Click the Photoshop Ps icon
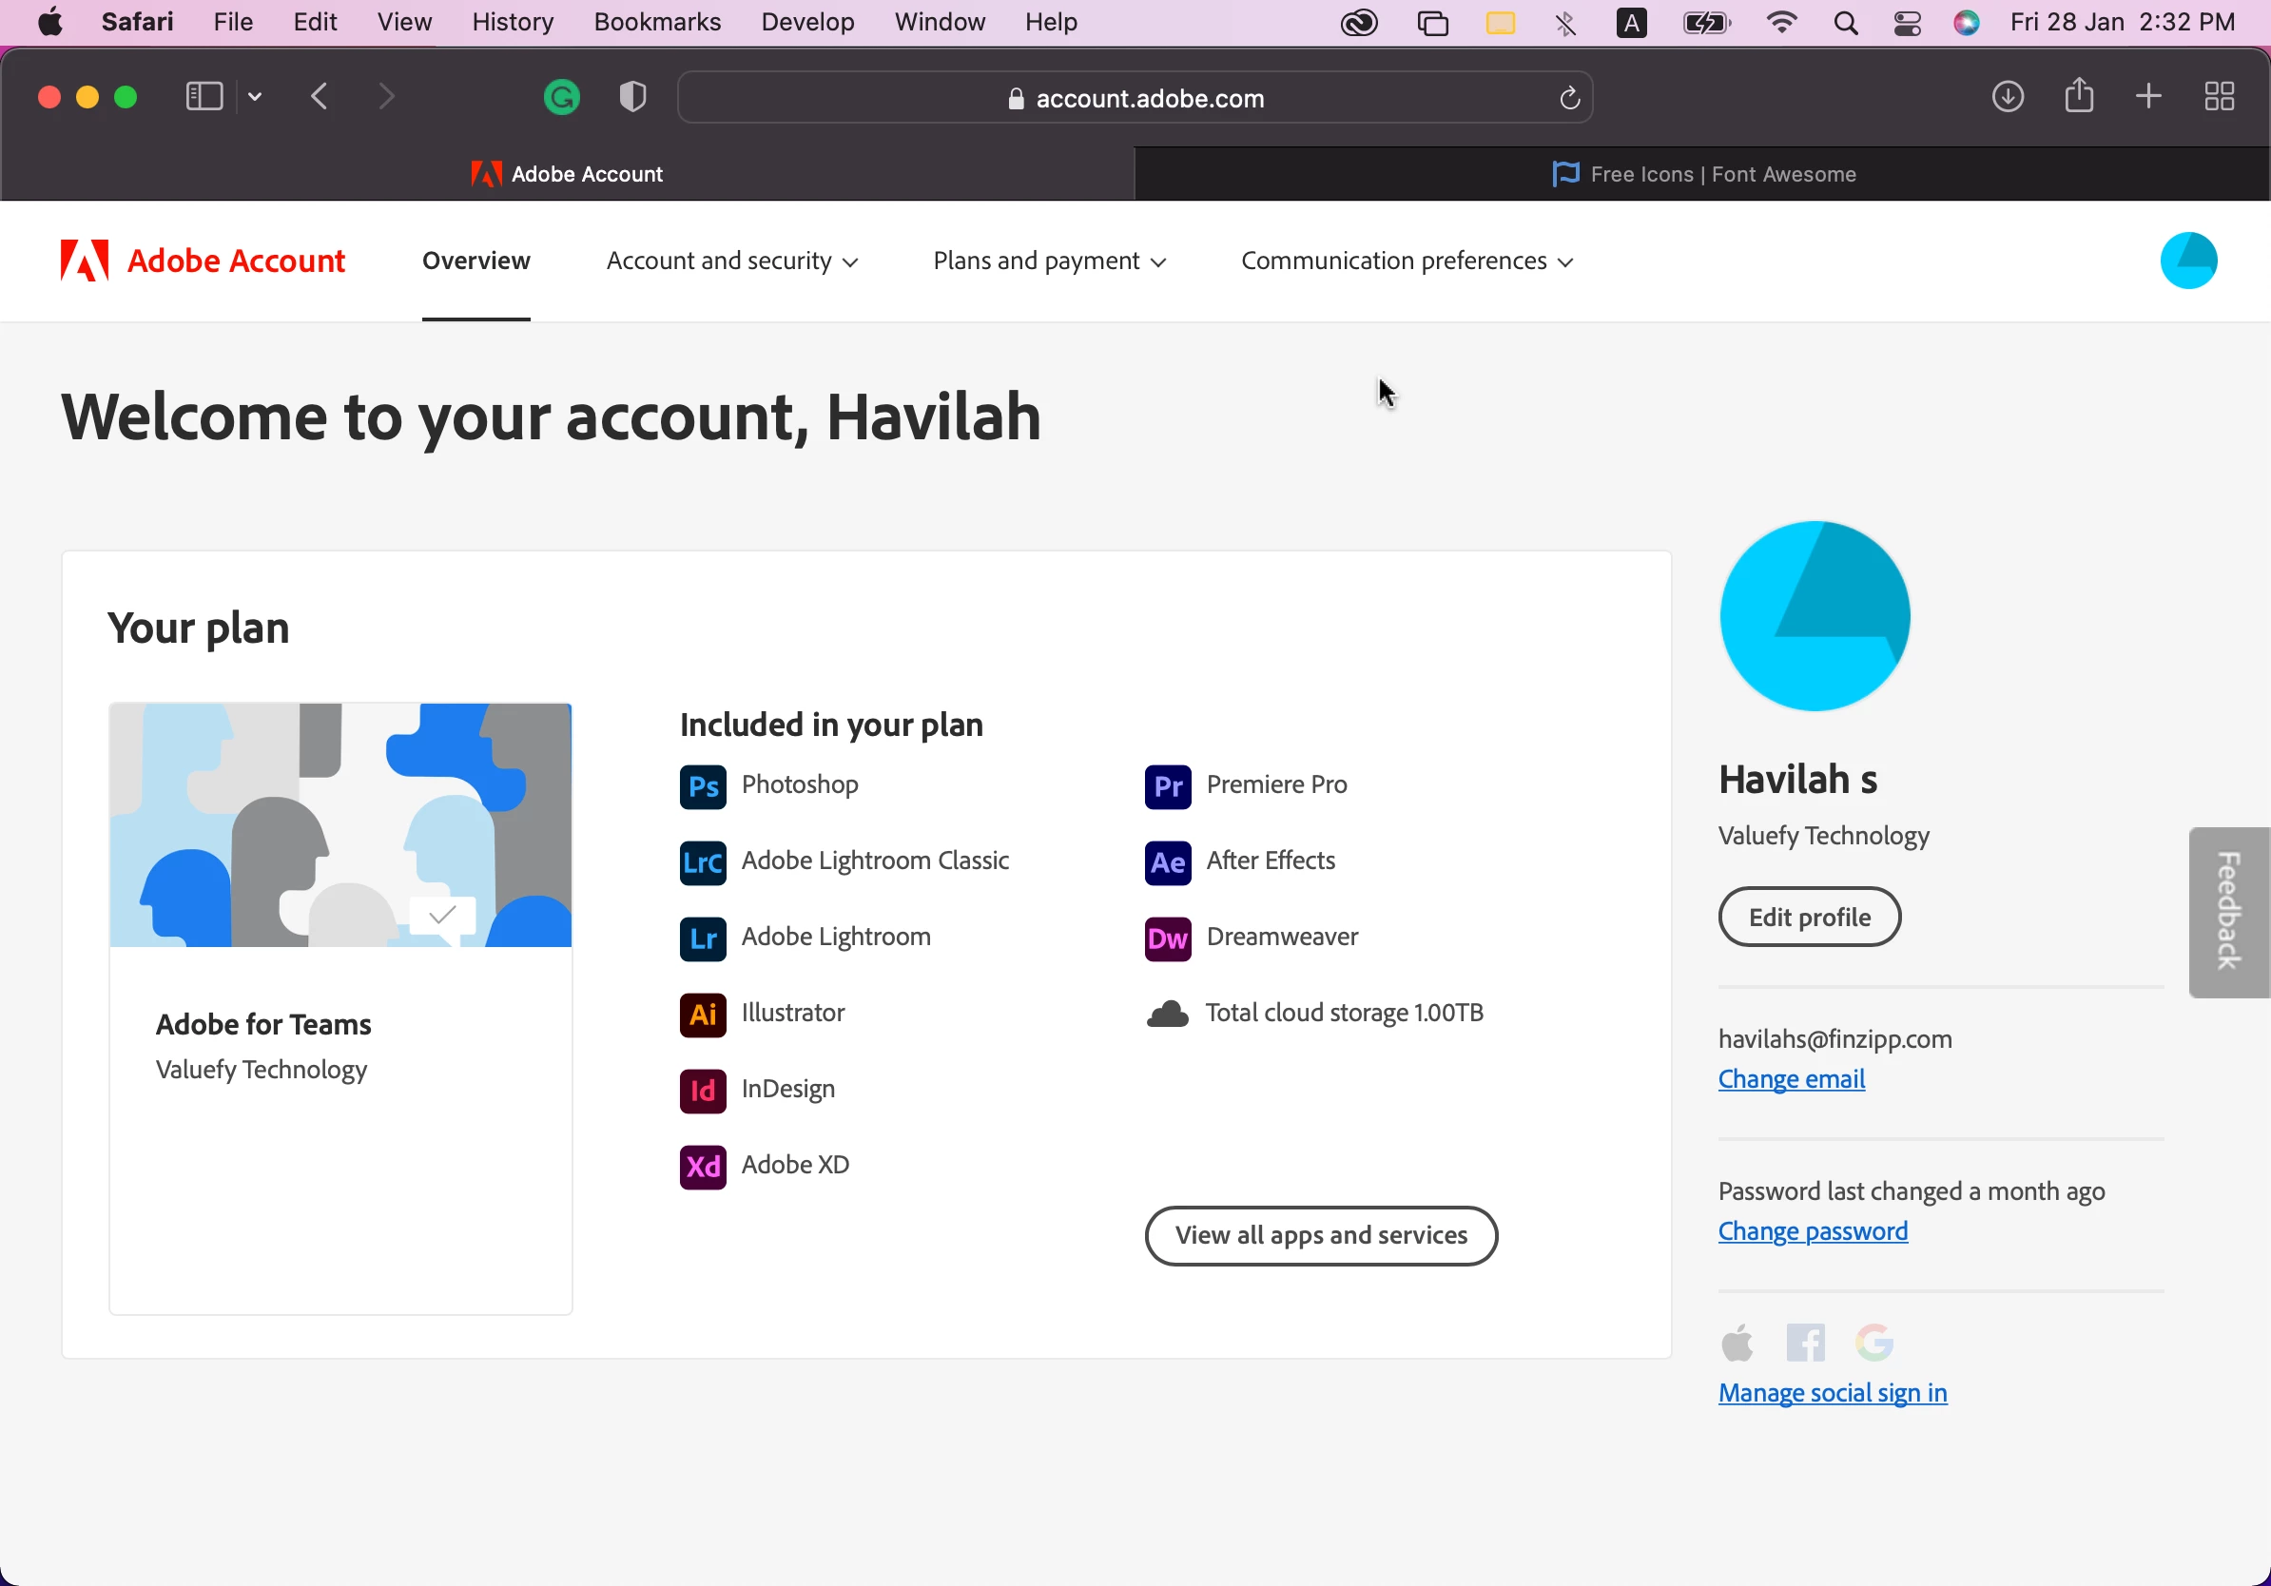This screenshot has width=2271, height=1586. tap(702, 786)
